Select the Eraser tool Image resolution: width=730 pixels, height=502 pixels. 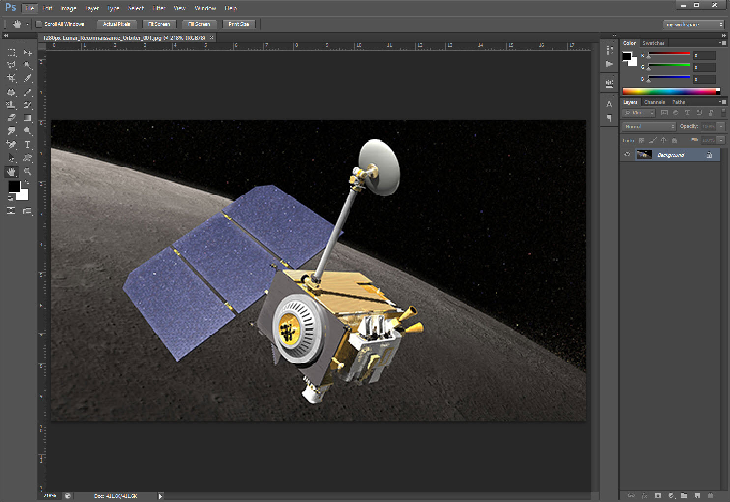[x=11, y=118]
